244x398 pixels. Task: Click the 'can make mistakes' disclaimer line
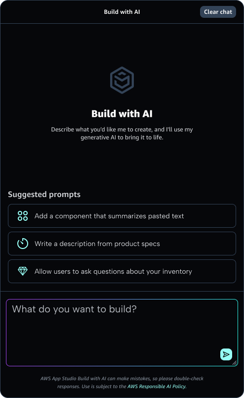[122, 379]
